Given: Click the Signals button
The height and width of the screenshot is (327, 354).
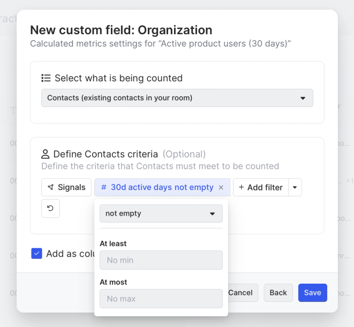Looking at the screenshot, I should (x=66, y=187).
